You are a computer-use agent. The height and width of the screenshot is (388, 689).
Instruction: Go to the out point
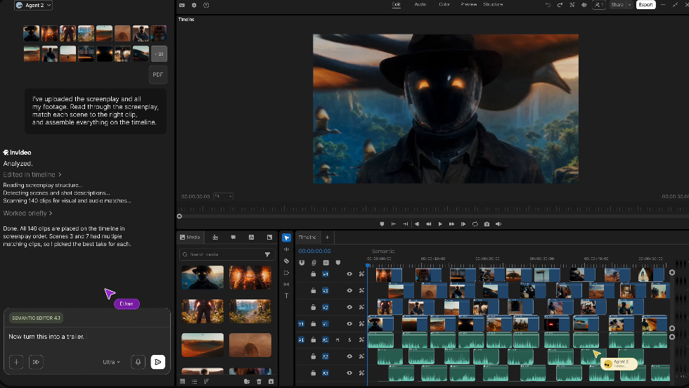[405, 224]
